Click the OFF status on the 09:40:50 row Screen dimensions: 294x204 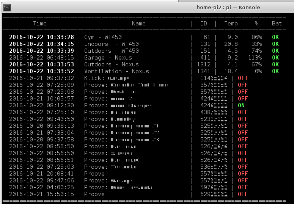[x=243, y=119]
